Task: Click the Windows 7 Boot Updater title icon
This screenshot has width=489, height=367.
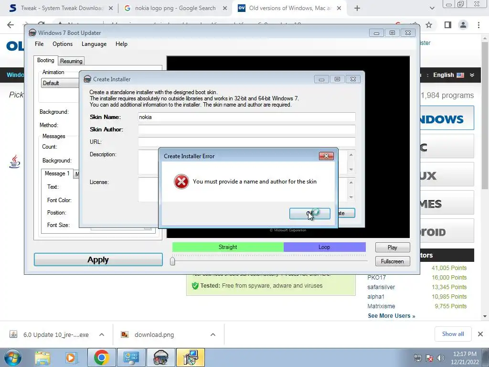Action: [32, 33]
